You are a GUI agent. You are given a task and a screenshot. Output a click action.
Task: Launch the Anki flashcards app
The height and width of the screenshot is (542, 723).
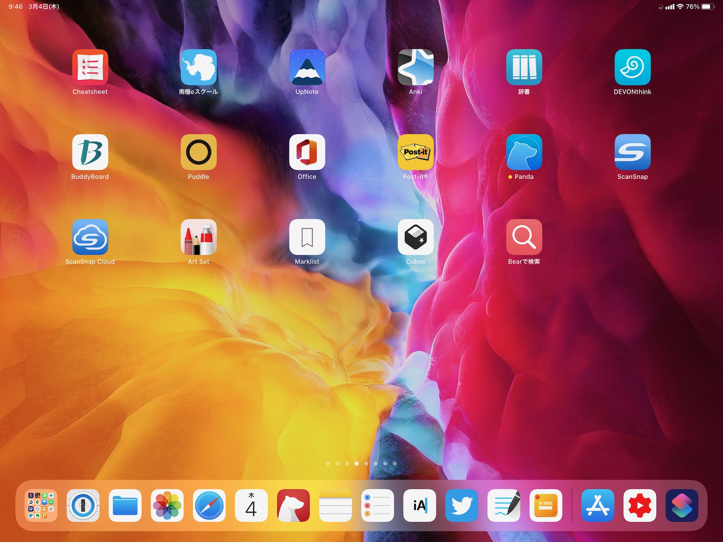[415, 67]
